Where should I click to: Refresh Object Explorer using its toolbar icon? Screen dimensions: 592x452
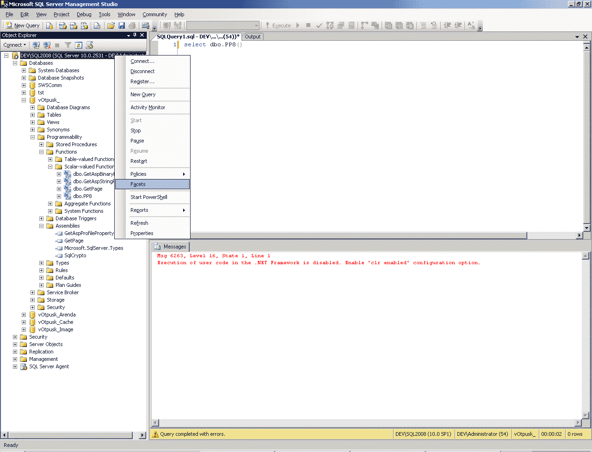coord(79,45)
